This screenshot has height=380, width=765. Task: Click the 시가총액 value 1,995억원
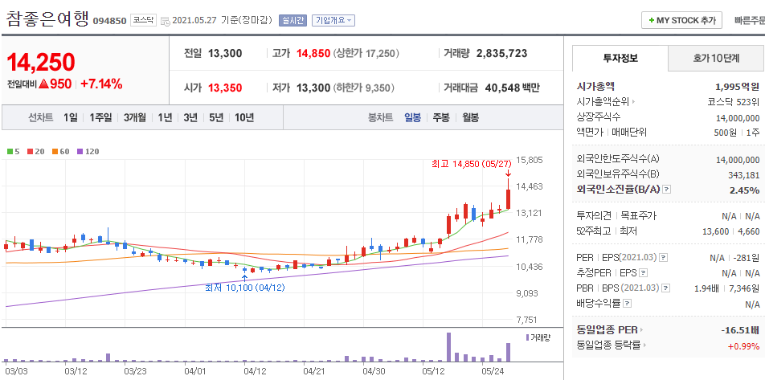tap(737, 87)
